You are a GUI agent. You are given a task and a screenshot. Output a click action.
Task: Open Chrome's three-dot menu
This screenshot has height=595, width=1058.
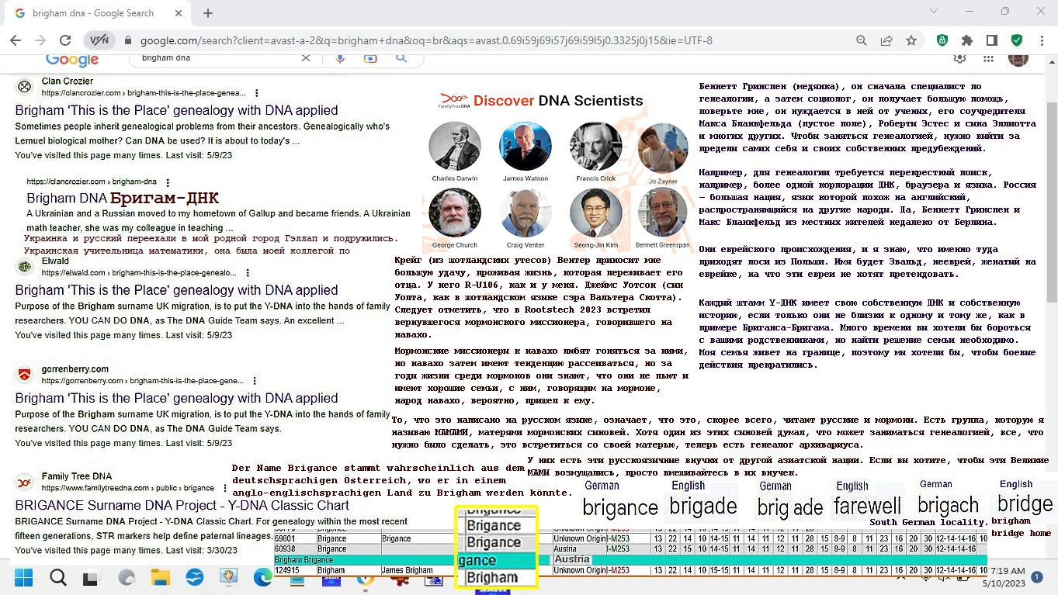click(x=1042, y=40)
